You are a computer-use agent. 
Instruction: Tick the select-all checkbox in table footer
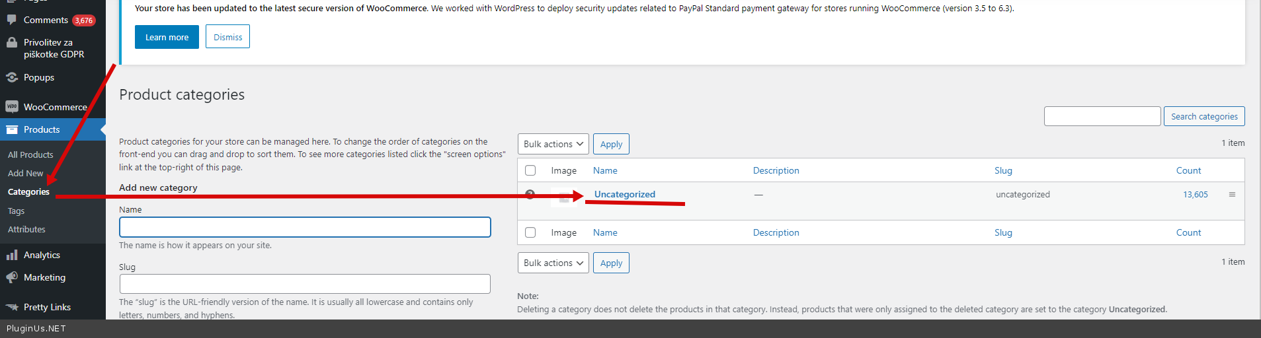(x=530, y=232)
